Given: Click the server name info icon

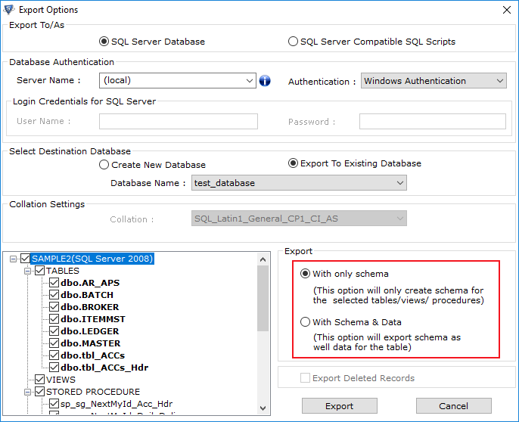Looking at the screenshot, I should pos(265,80).
